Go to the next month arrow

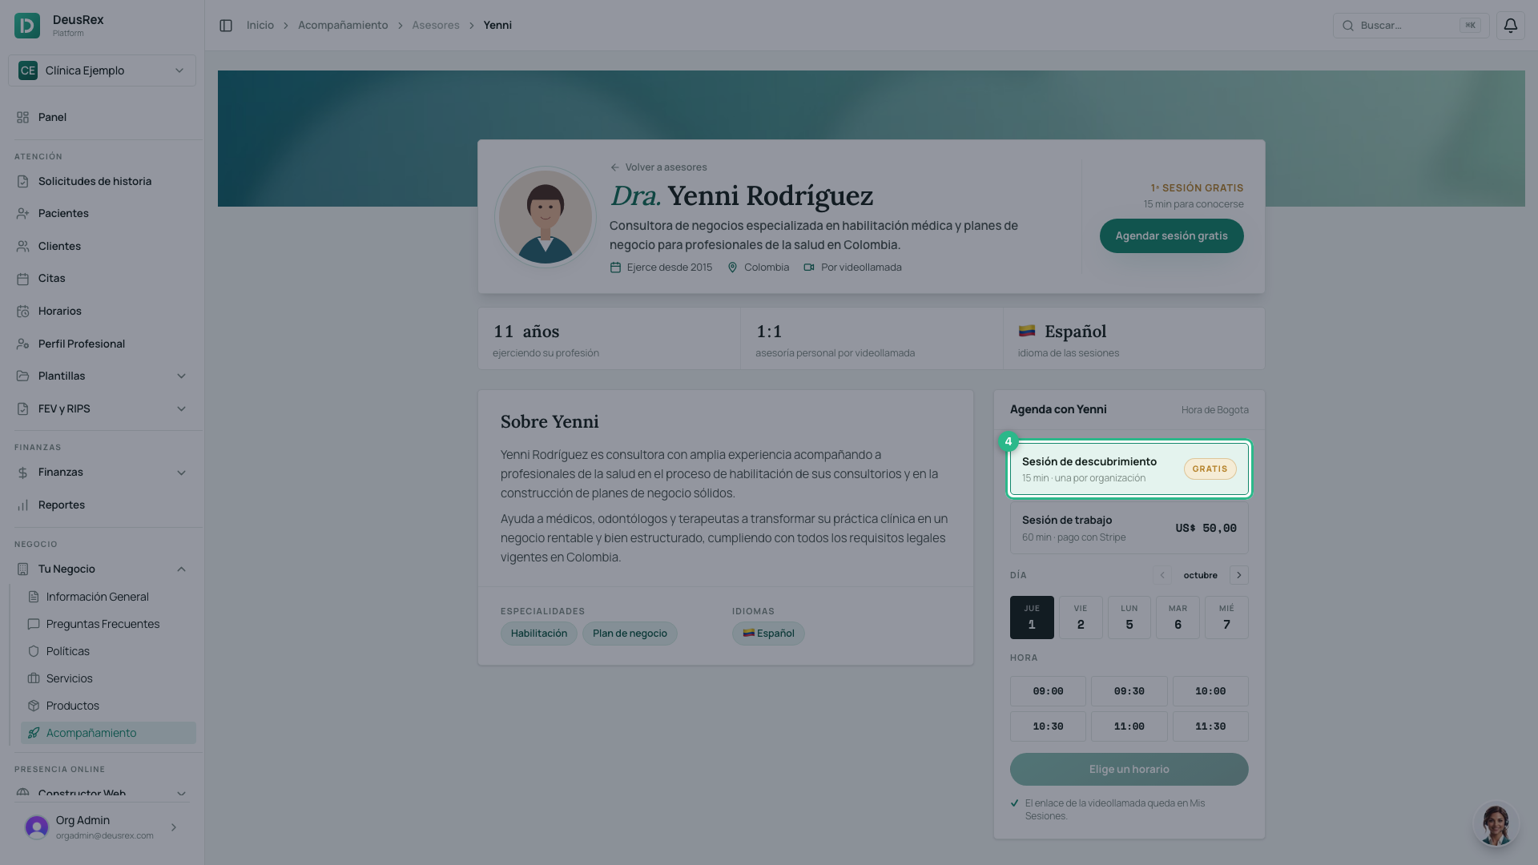point(1238,575)
